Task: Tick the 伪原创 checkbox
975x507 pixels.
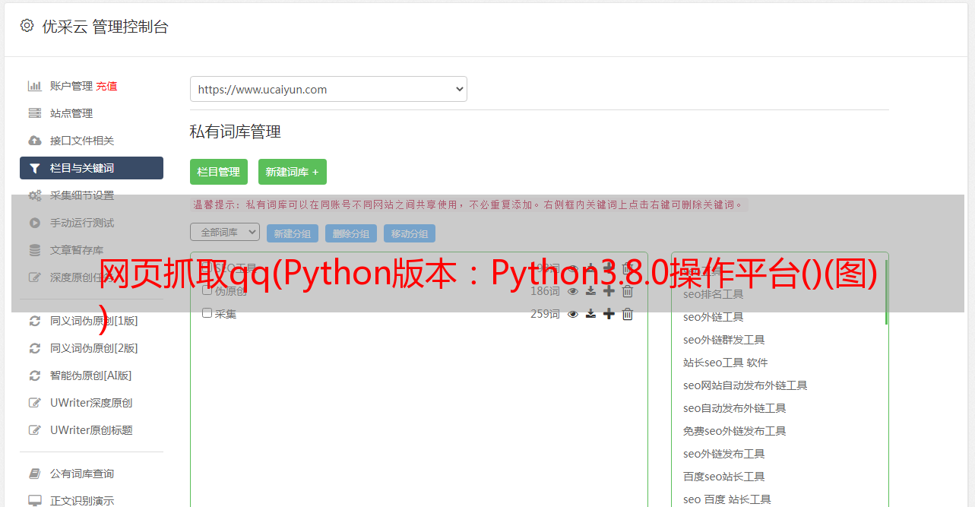Action: click(x=207, y=290)
